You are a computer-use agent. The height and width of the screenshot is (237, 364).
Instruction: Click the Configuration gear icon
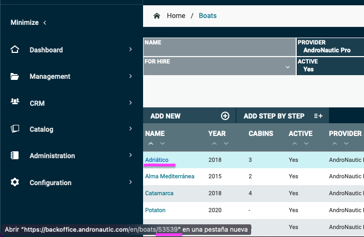coord(15,183)
